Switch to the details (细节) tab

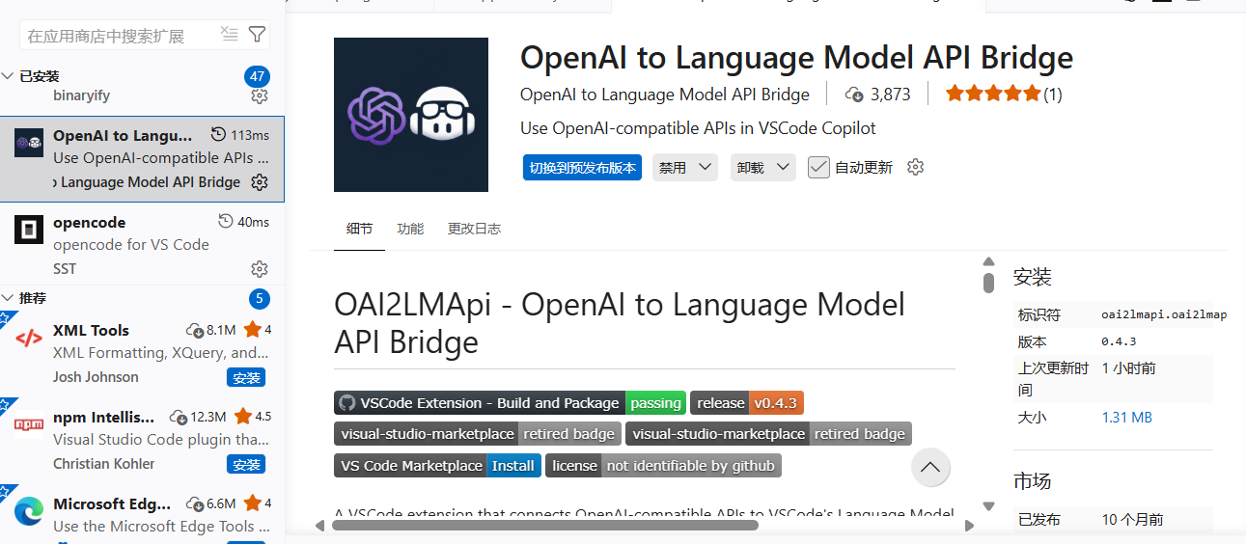pos(359,229)
